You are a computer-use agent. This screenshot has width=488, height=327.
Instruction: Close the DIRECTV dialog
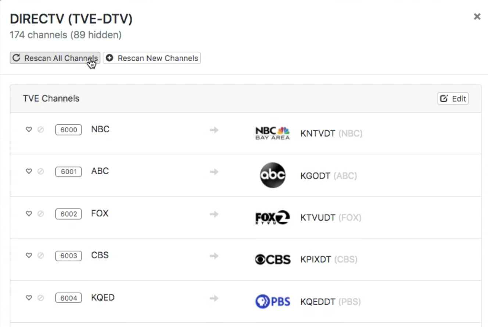[477, 16]
